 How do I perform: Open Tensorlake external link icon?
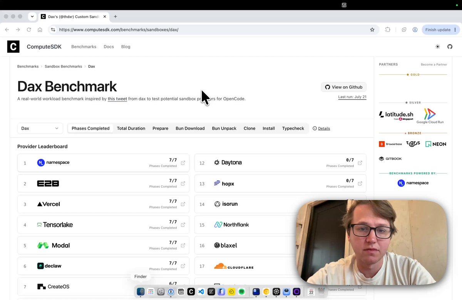click(x=183, y=225)
